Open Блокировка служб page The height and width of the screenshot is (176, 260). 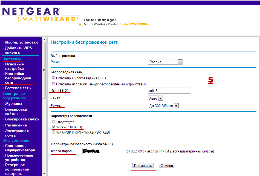point(22,119)
